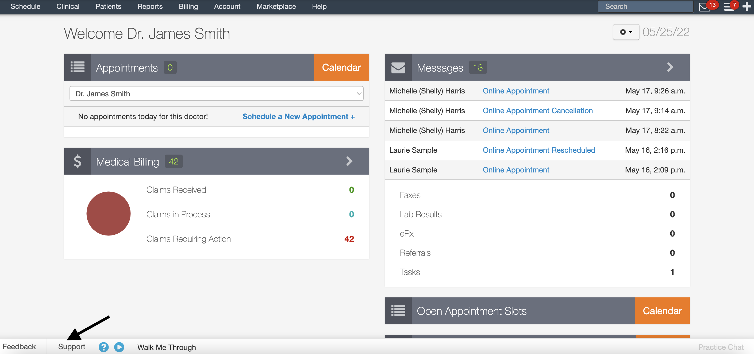Screen dimensions: 754x354
Task: Click the Lab Results row
Action: [537, 214]
